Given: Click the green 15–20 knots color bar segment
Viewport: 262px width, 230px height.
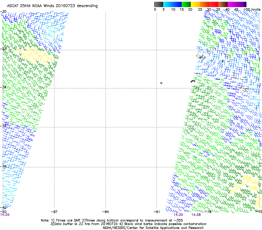Looking at the screenshot, I should (186, 4).
